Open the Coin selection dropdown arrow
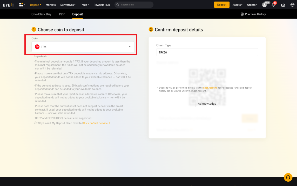297x186 pixels. (x=130, y=47)
